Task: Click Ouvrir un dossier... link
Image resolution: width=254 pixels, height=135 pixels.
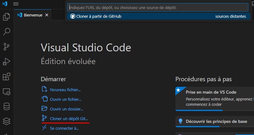Action: coord(67,109)
